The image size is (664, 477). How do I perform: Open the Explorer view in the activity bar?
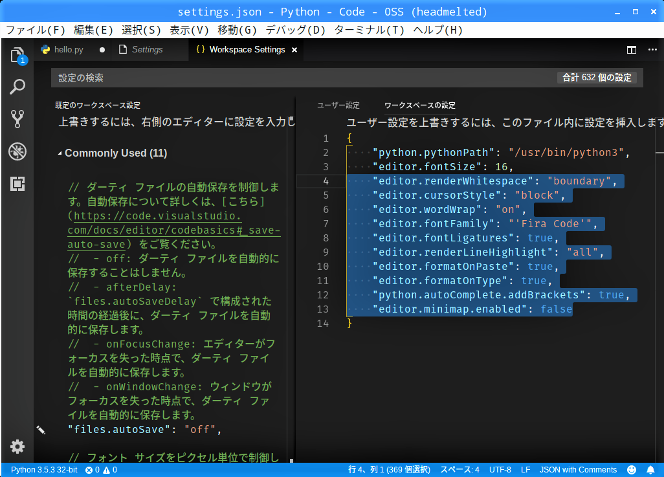(x=17, y=55)
